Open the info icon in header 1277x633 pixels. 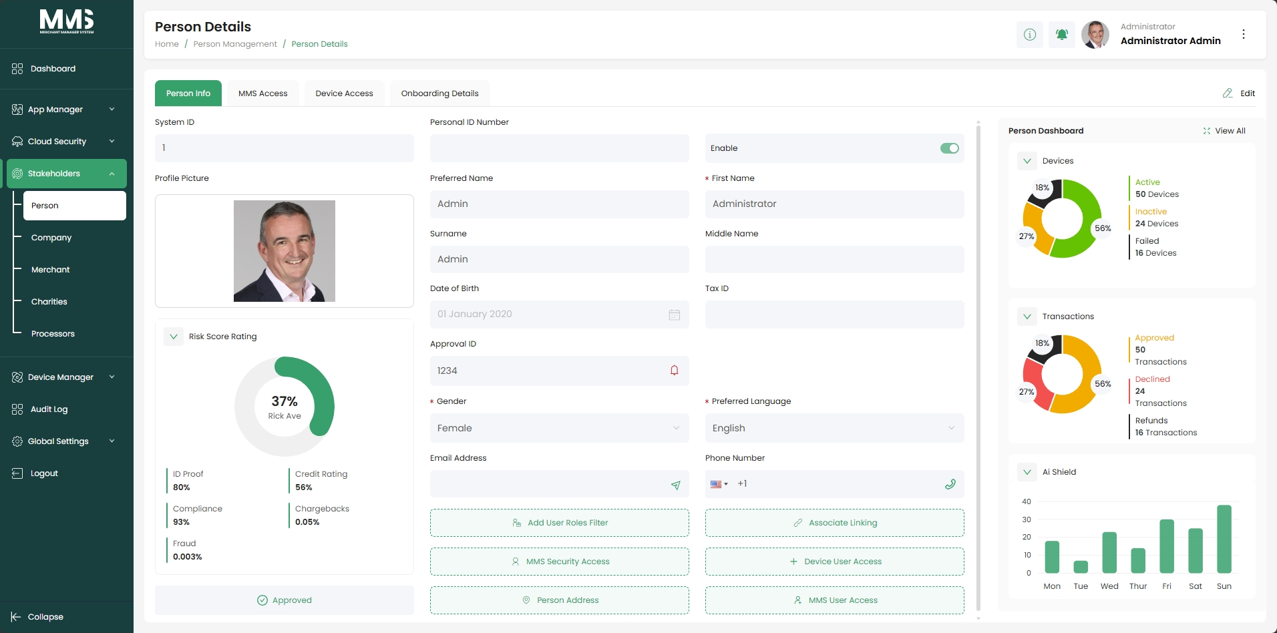pyautogui.click(x=1029, y=34)
